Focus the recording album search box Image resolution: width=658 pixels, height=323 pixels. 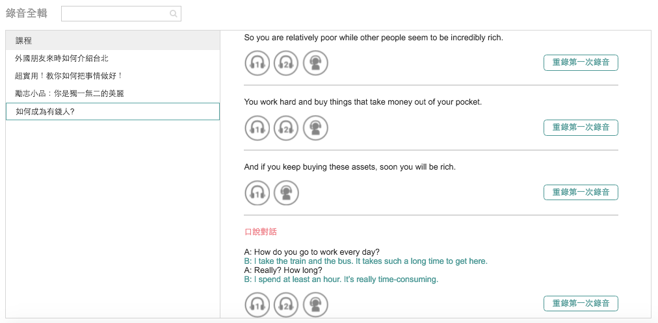pos(115,14)
